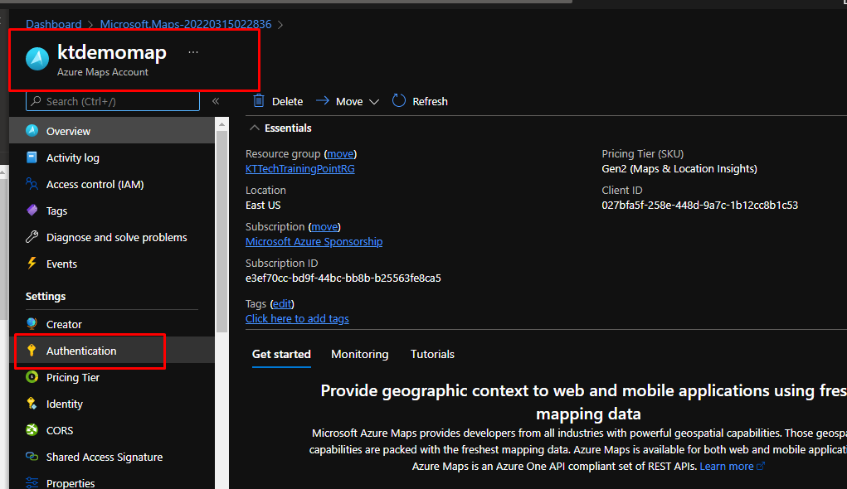
Task: Click sidebar scrollbar up arrow
Action: click(221, 124)
